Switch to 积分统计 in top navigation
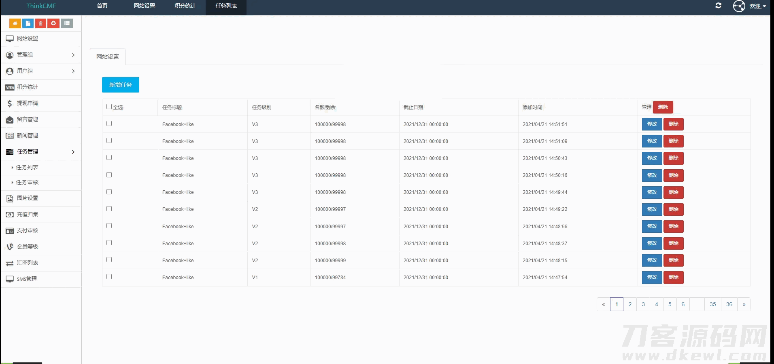 point(185,6)
